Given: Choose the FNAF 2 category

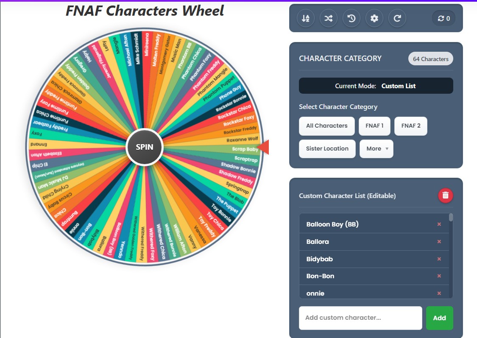Looking at the screenshot, I should (411, 126).
